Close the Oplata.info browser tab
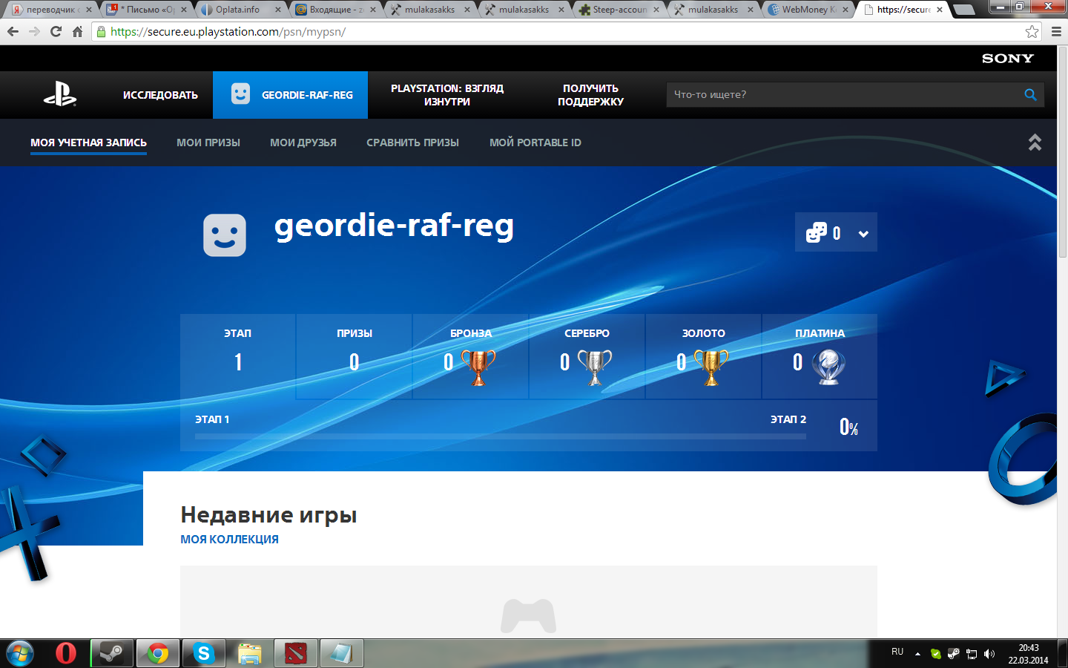This screenshot has width=1068, height=668. [x=279, y=10]
